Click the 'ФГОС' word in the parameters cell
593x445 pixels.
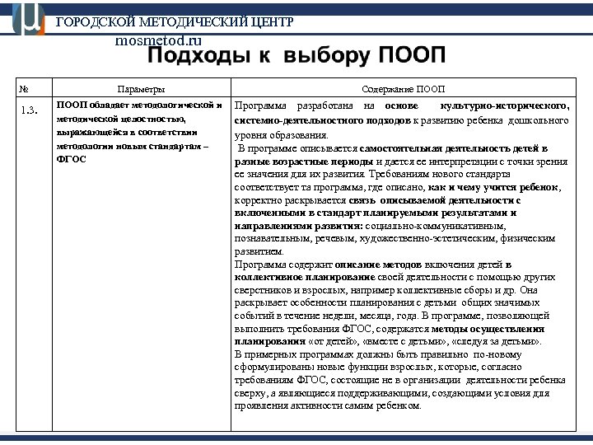[72, 159]
